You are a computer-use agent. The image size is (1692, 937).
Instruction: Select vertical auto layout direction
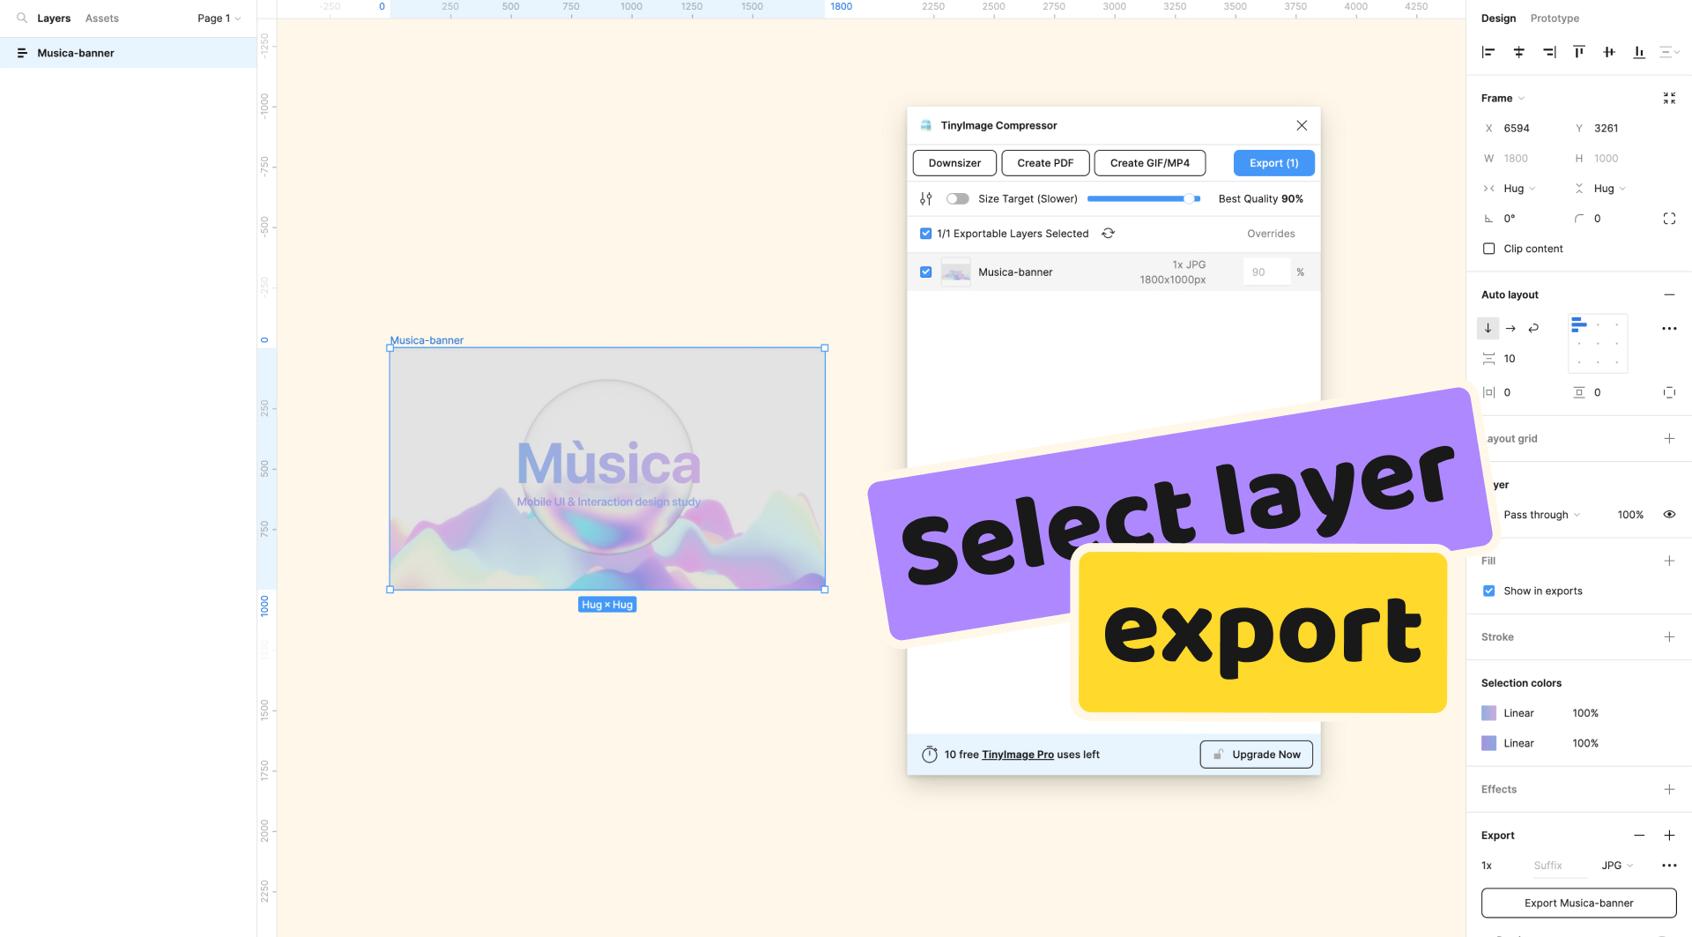(x=1488, y=328)
